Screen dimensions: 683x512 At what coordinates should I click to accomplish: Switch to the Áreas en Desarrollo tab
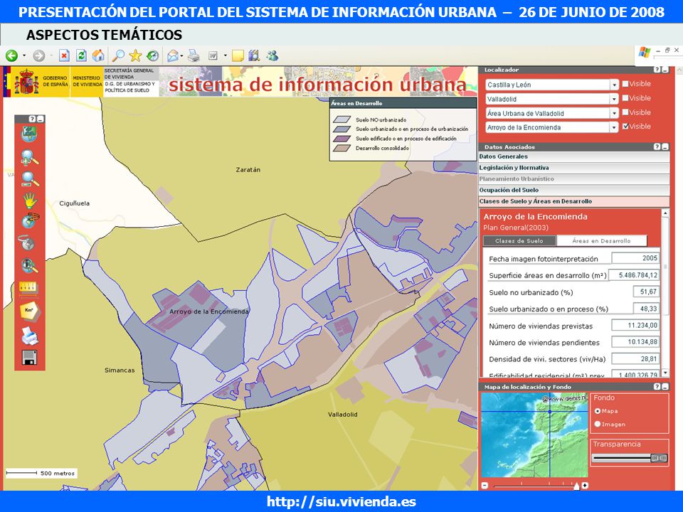pos(602,241)
